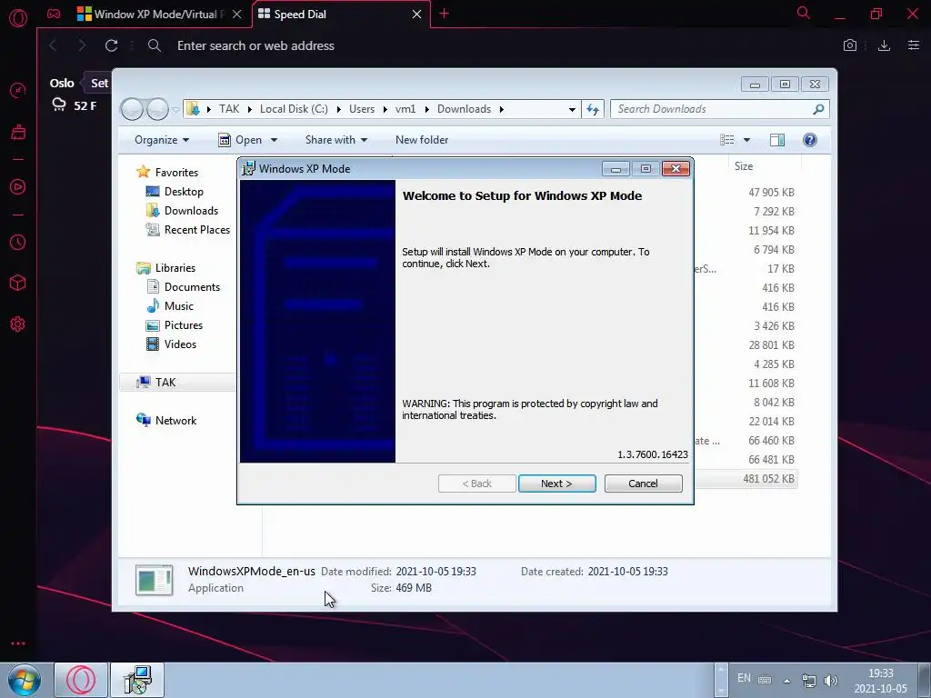The image size is (931, 698).
Task: Open the Opera menu logo icon
Action: point(18,18)
